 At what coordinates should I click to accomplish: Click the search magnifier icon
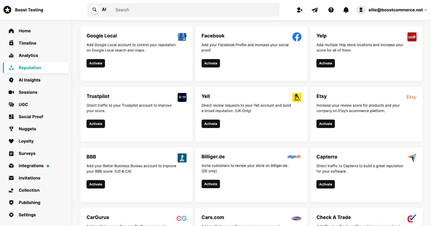tap(95, 10)
